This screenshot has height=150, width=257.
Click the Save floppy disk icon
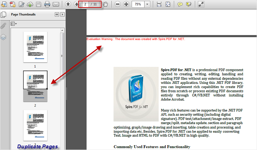(39, 4)
